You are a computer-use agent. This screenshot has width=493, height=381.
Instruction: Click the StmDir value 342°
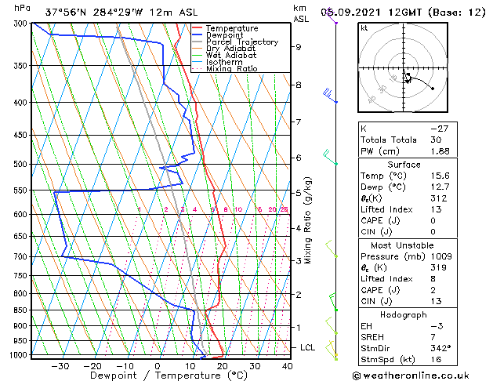click(440, 348)
